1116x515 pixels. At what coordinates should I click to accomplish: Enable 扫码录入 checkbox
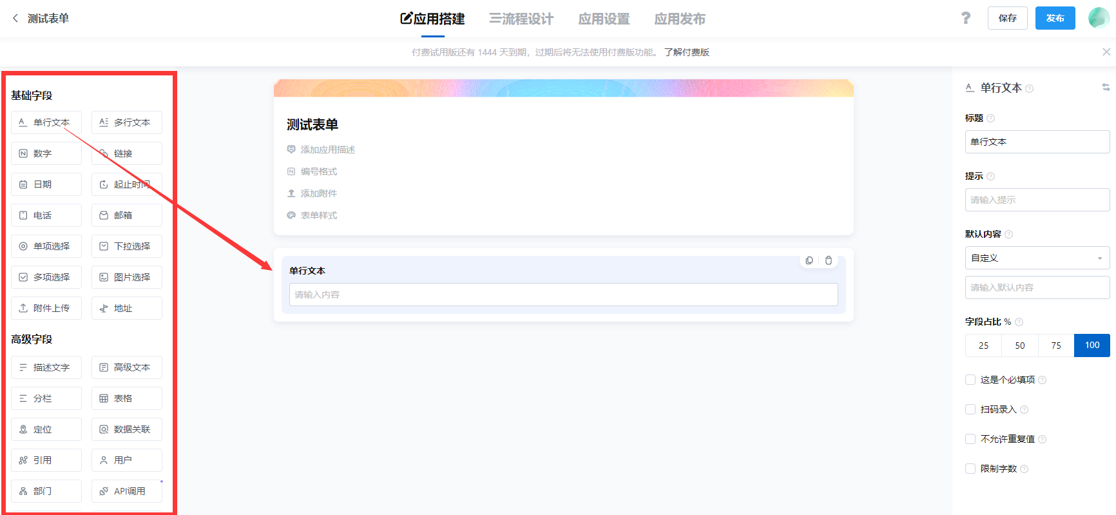pyautogui.click(x=970, y=409)
